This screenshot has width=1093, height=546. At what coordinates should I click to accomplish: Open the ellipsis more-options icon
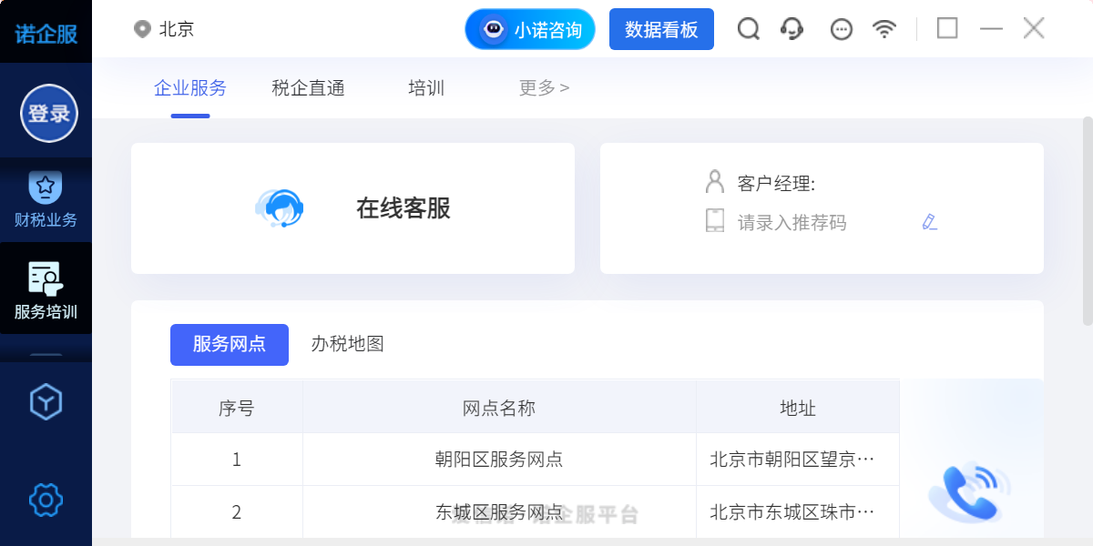[841, 28]
